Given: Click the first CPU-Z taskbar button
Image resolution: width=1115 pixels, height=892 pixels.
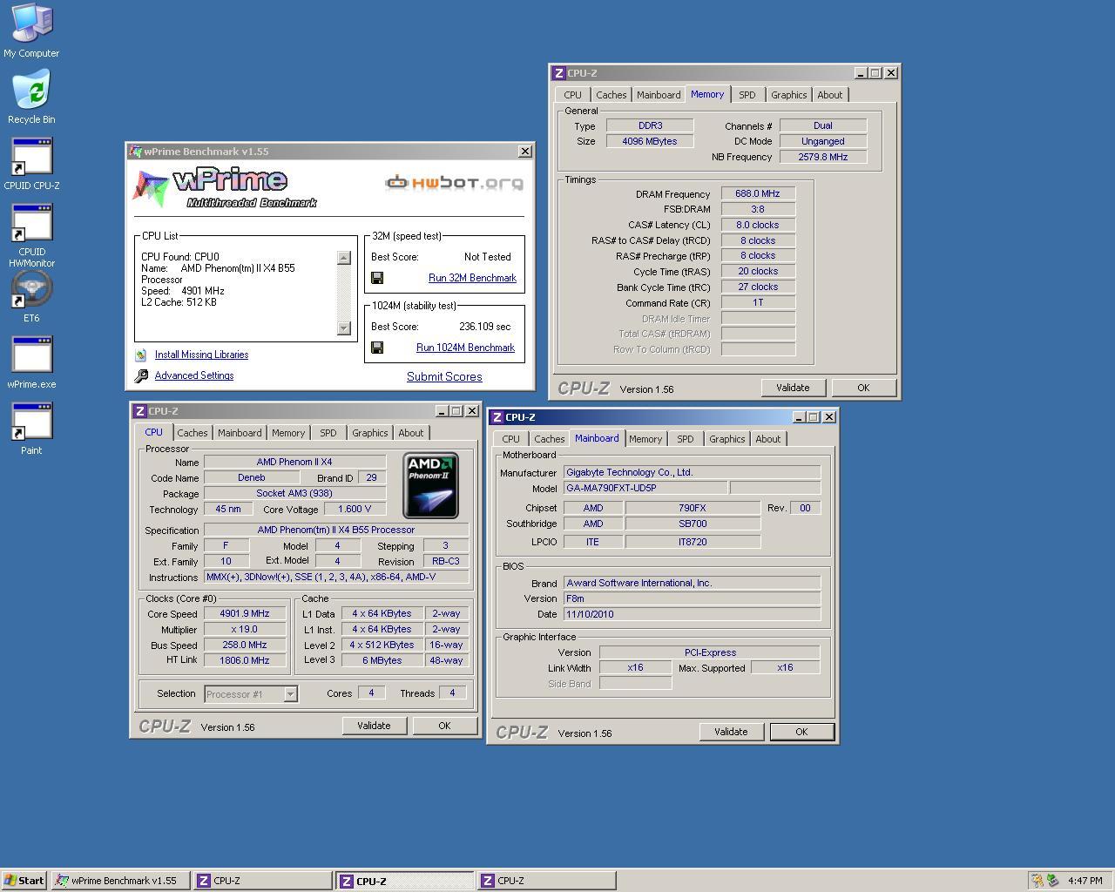Looking at the screenshot, I should [262, 881].
